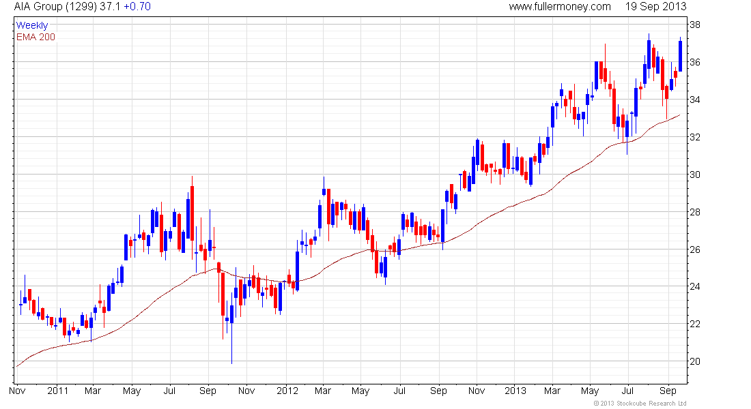Screen dimensions: 751x409
Task: Click the 2012 date axis label
Action: (287, 391)
